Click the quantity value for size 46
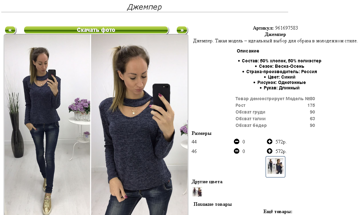358x215 pixels. pos(244,151)
